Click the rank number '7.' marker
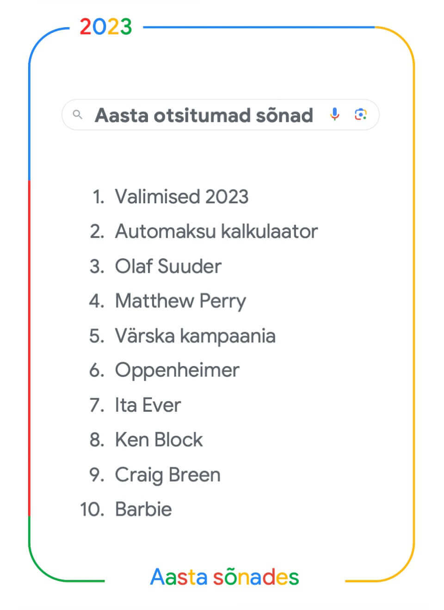The width and height of the screenshot is (444, 610). (97, 405)
